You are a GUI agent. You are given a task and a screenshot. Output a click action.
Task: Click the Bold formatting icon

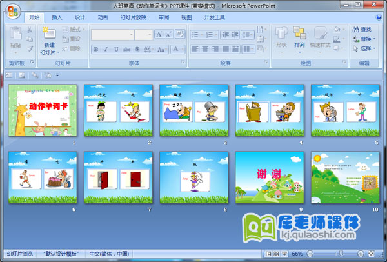coord(96,50)
